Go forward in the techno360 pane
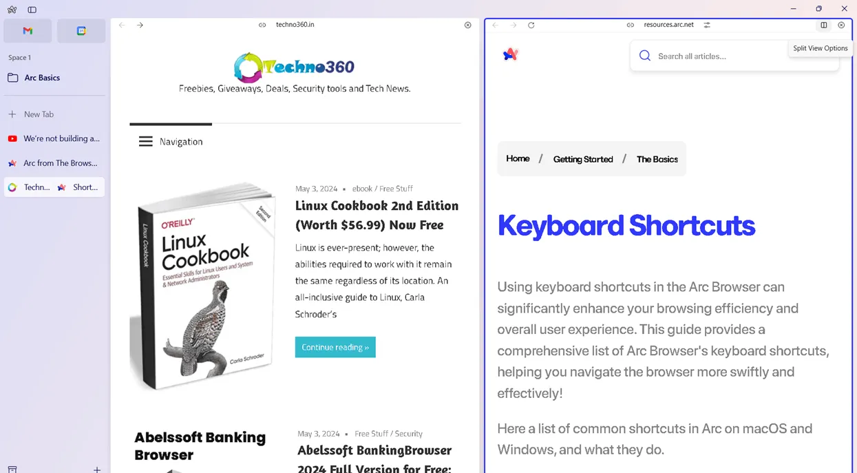This screenshot has height=473, width=857. 140,25
